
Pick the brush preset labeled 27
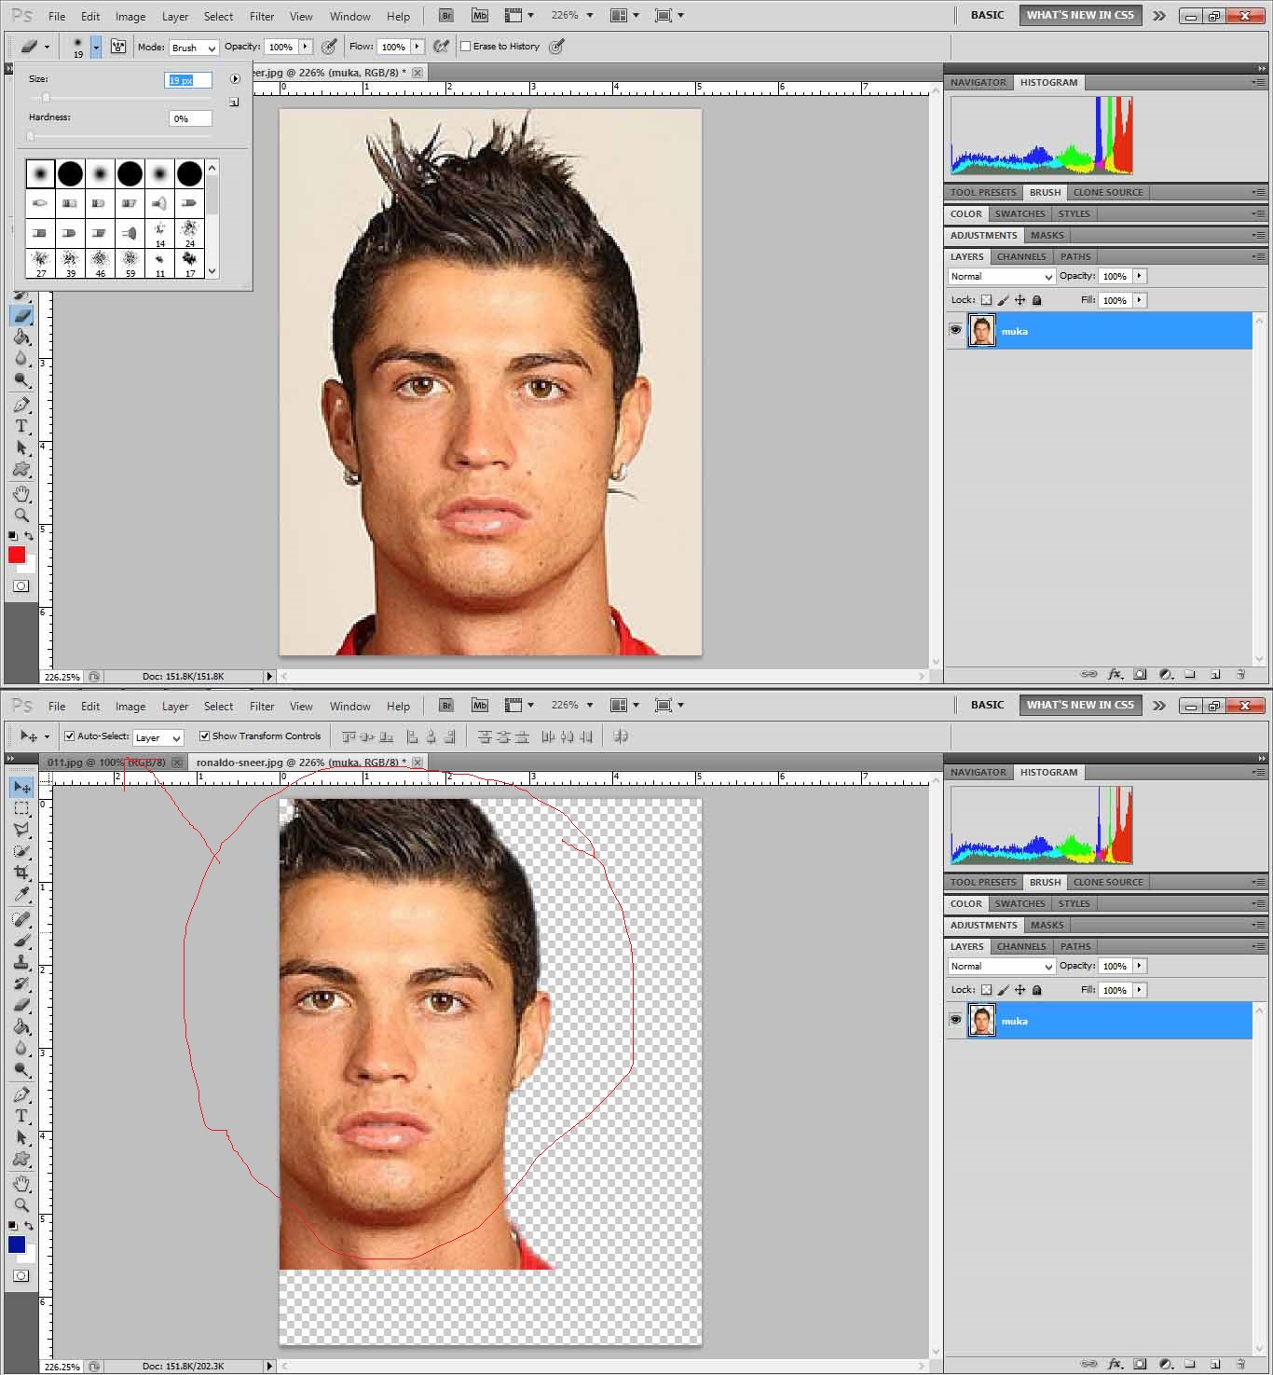pos(40,263)
